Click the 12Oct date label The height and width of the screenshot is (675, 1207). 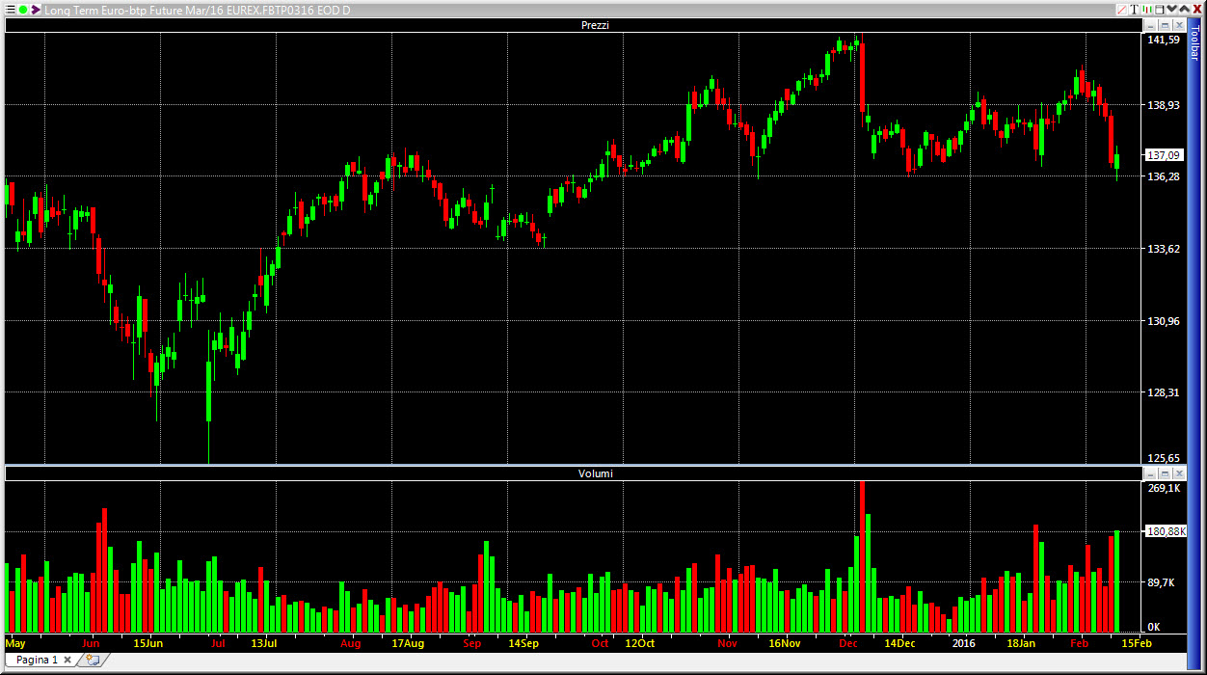pos(640,643)
